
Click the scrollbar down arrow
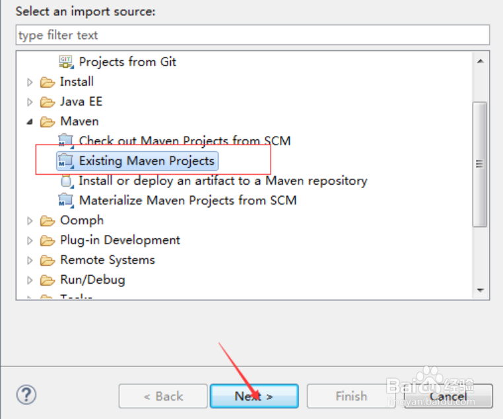click(x=481, y=290)
